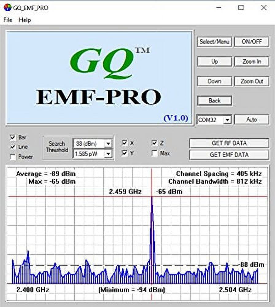Click the '2.400 GHz' start frequency label
This screenshot has width=275, height=307.
coord(33,290)
